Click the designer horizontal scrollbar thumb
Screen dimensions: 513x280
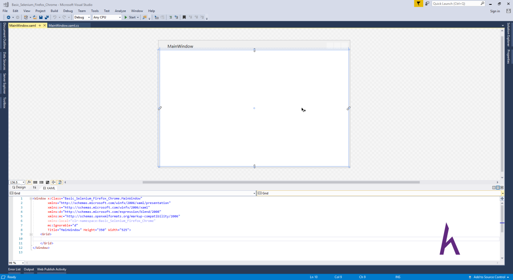pyautogui.click(x=281, y=182)
